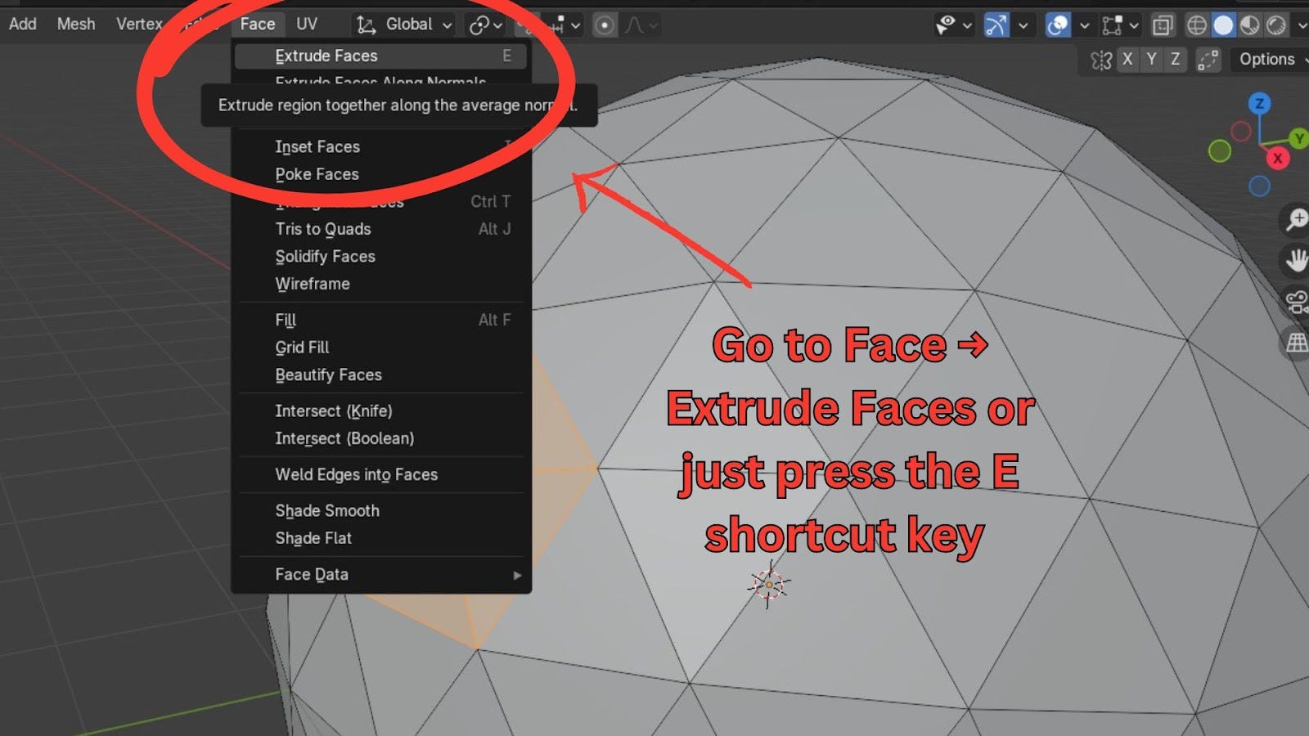Click the blue Z axis gizmo handle
The image size is (1309, 736).
(1259, 103)
